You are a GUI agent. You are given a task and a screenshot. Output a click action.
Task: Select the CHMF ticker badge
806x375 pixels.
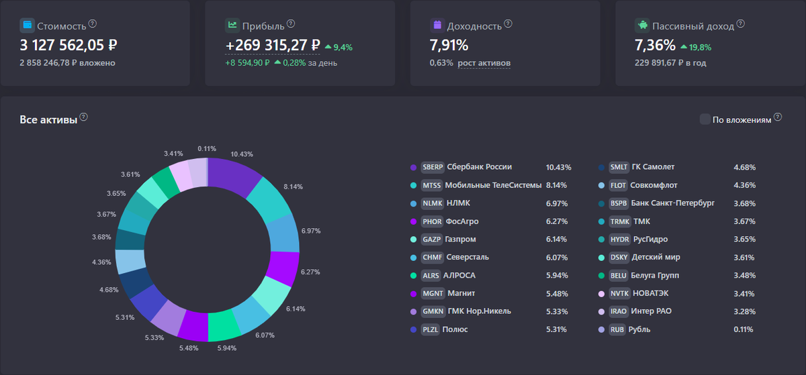coord(433,258)
